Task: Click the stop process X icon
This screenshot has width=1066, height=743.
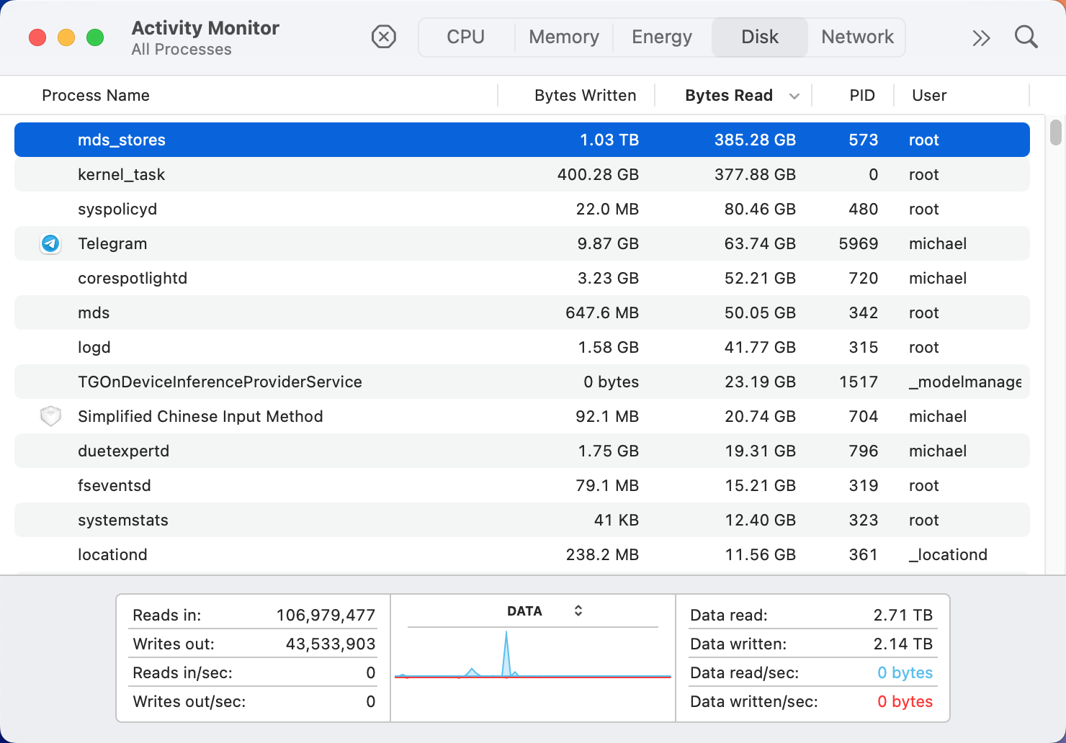Action: click(384, 37)
